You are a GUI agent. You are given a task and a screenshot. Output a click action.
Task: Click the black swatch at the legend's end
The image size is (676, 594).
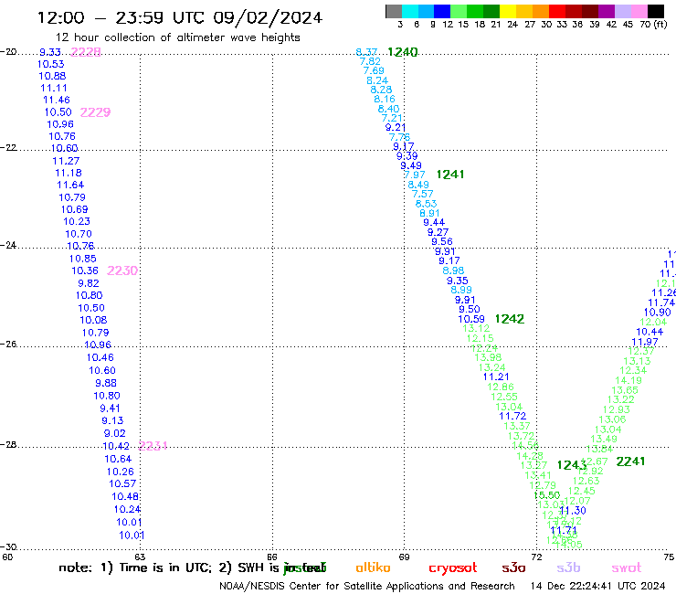[655, 11]
